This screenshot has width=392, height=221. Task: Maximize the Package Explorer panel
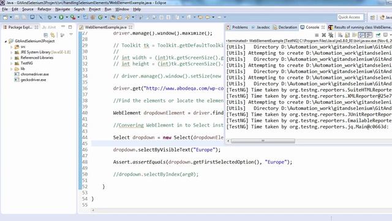click(70, 27)
